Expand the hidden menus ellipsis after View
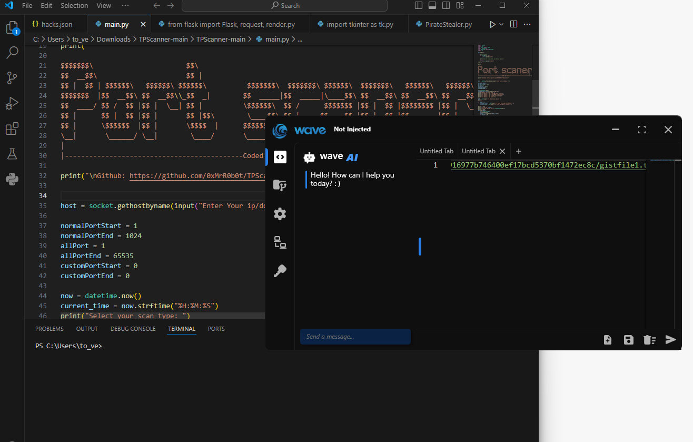 (125, 5)
